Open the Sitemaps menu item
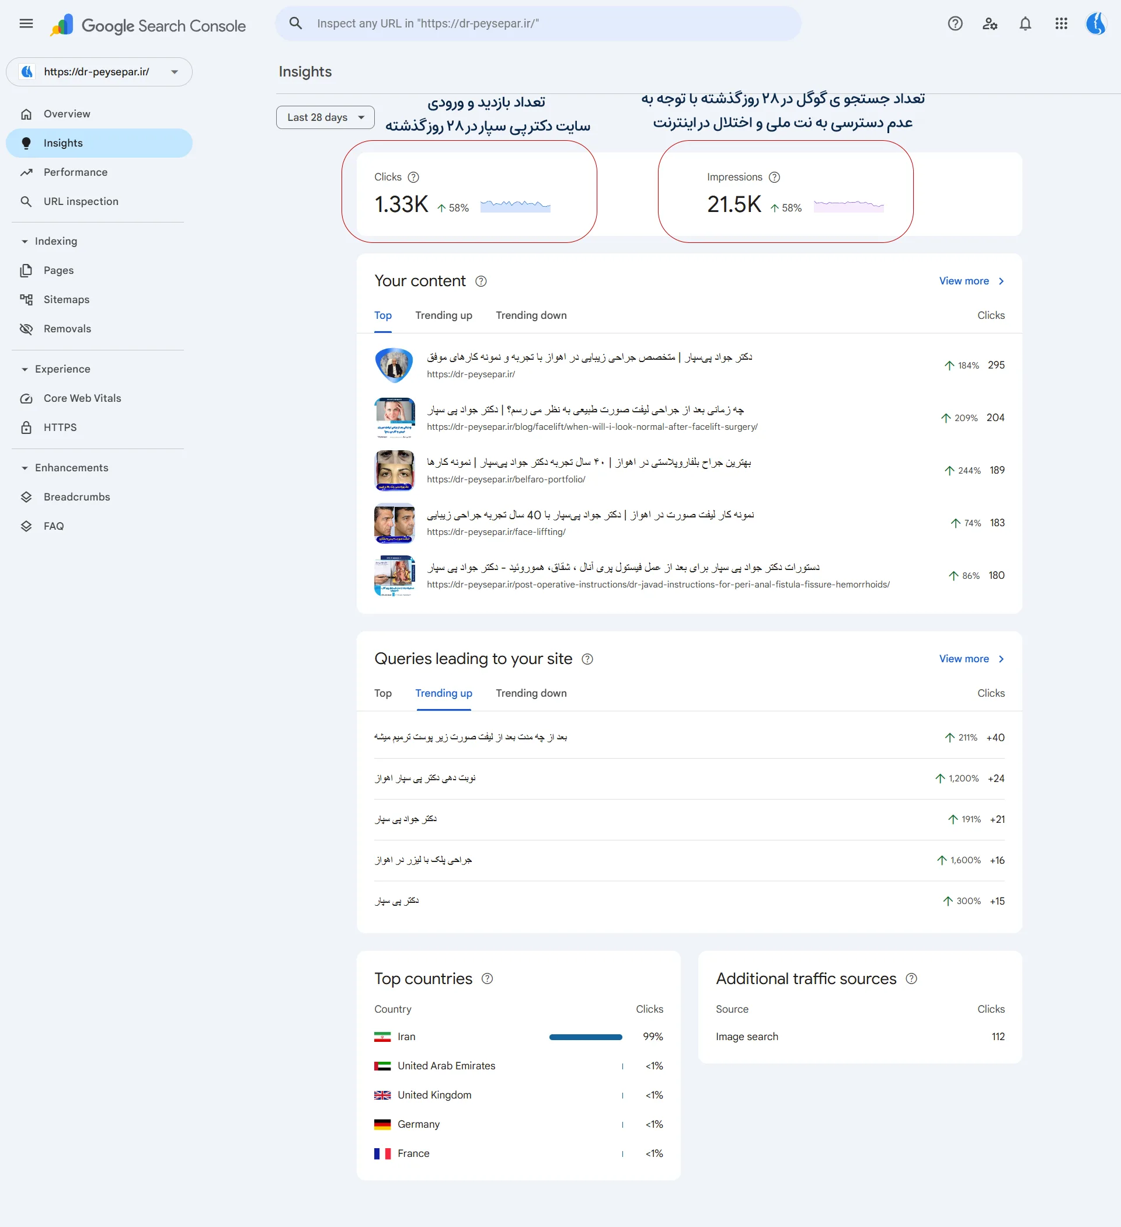 tap(99, 300)
